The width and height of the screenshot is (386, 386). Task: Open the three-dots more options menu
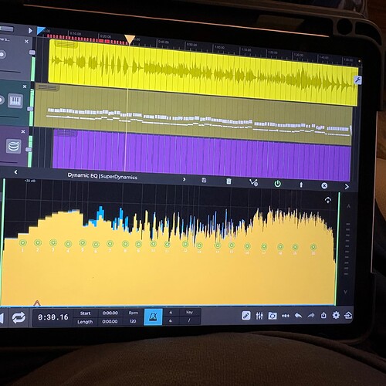(x=286, y=316)
